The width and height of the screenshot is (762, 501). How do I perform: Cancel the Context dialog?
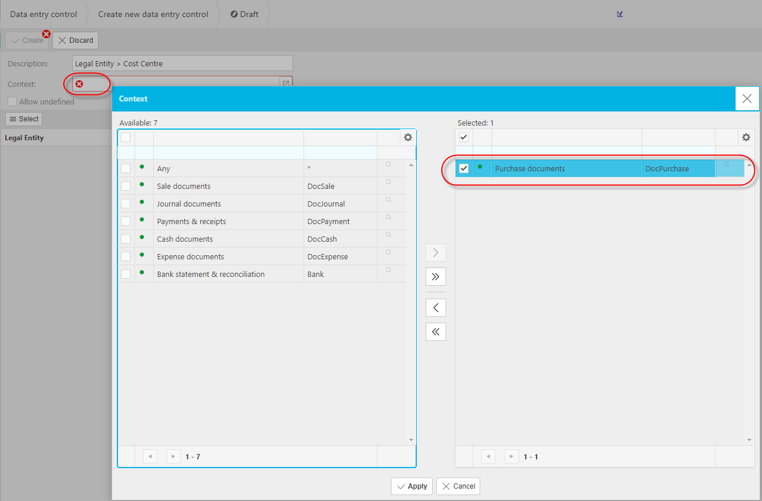pos(458,486)
